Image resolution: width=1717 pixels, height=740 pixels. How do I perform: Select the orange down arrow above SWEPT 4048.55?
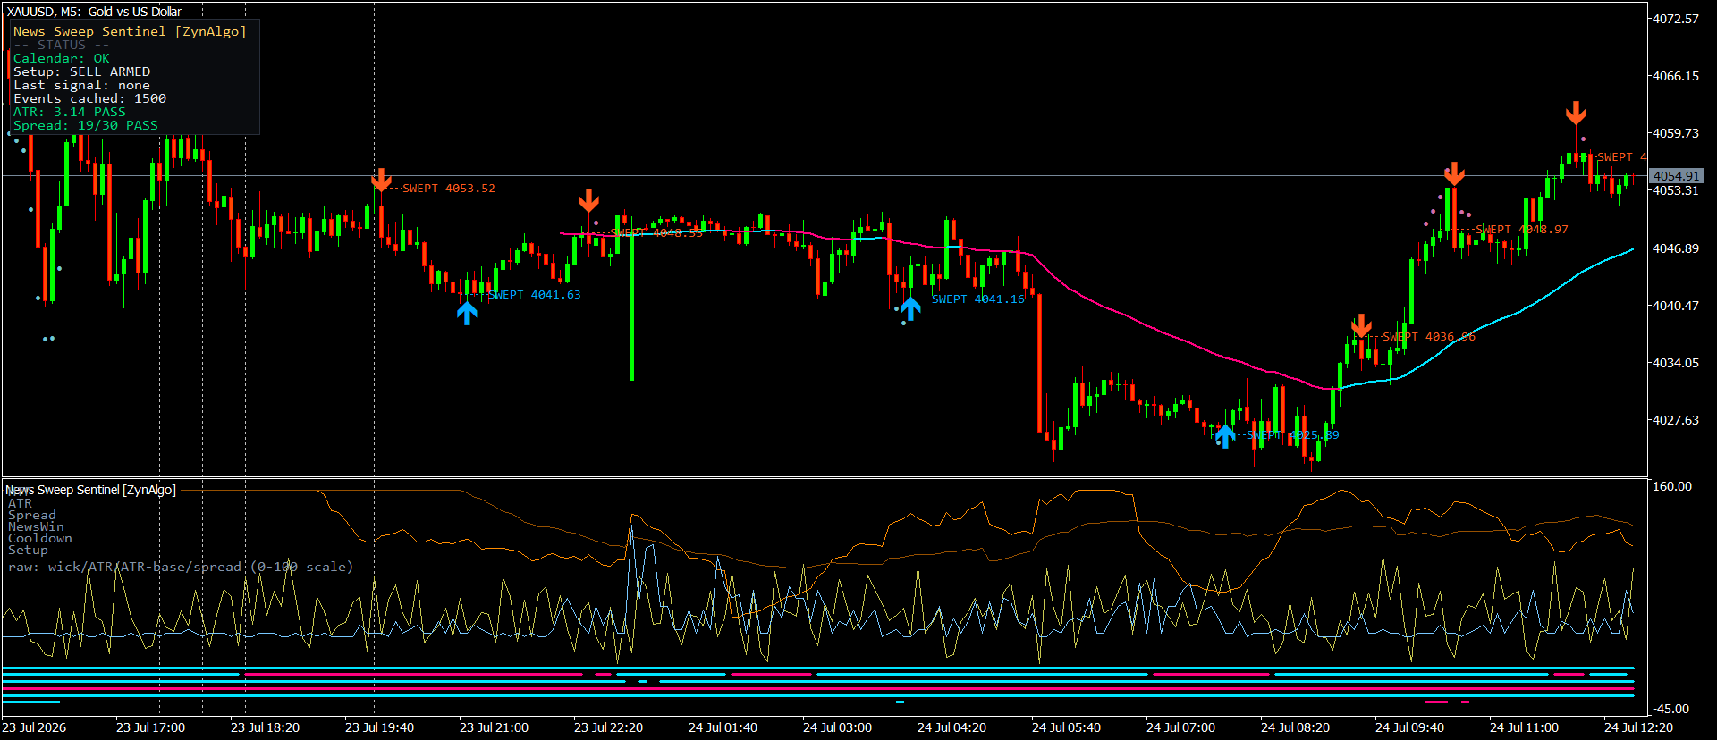coord(588,200)
